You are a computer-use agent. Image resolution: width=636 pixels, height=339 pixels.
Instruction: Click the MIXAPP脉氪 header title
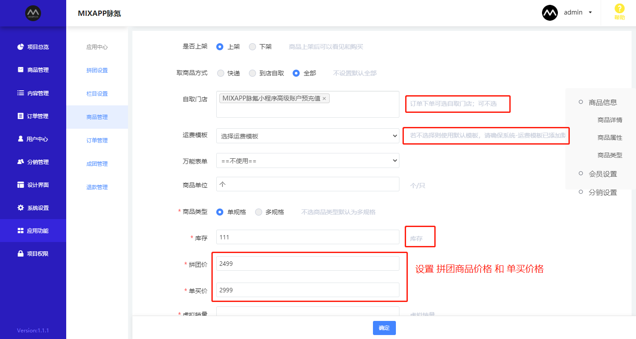99,13
